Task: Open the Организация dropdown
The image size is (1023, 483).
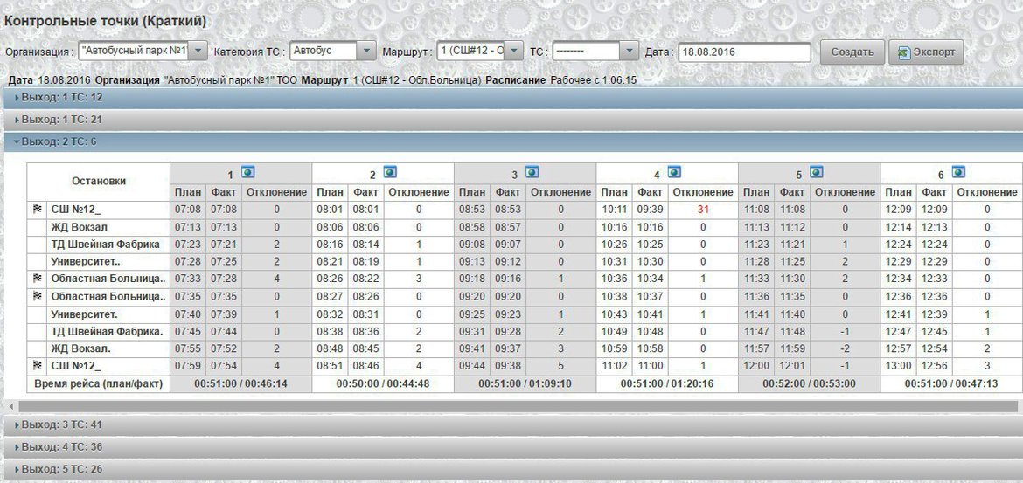Action: point(198,52)
